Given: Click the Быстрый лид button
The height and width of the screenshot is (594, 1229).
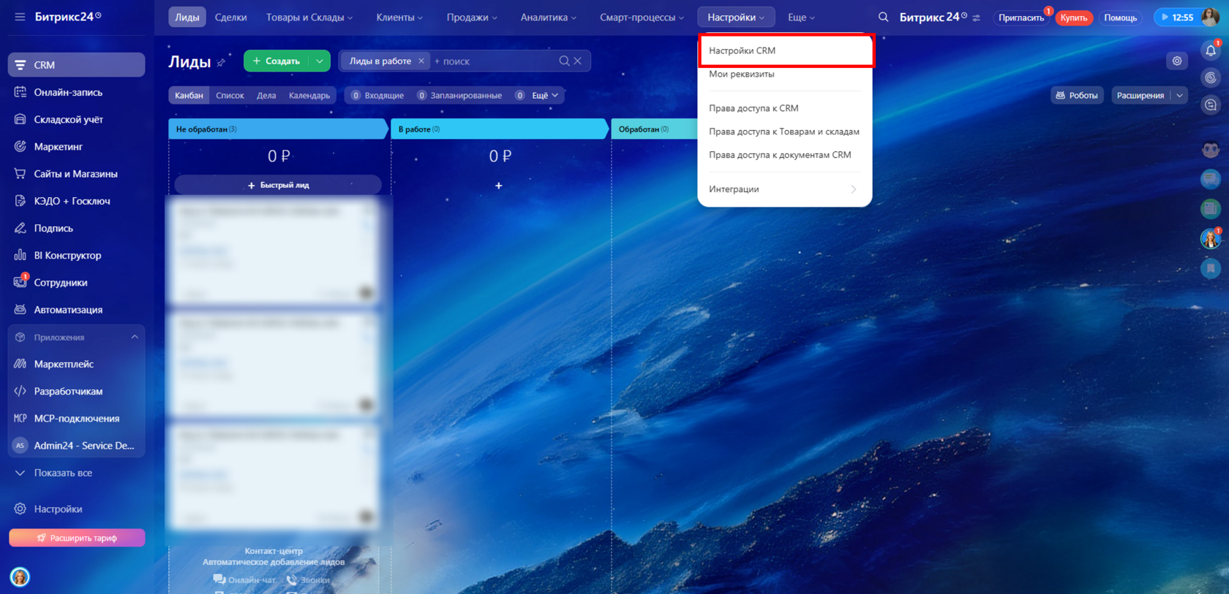Looking at the screenshot, I should [x=278, y=185].
